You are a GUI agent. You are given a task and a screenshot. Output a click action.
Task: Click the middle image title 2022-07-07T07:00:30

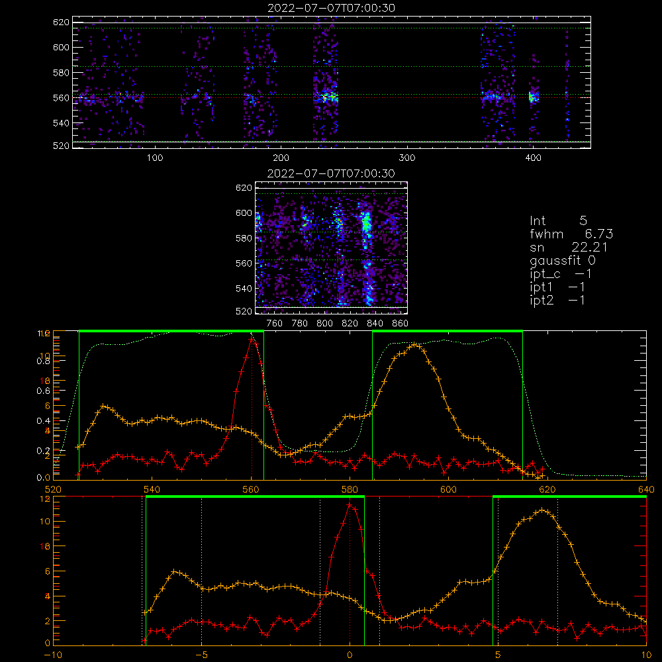(332, 173)
